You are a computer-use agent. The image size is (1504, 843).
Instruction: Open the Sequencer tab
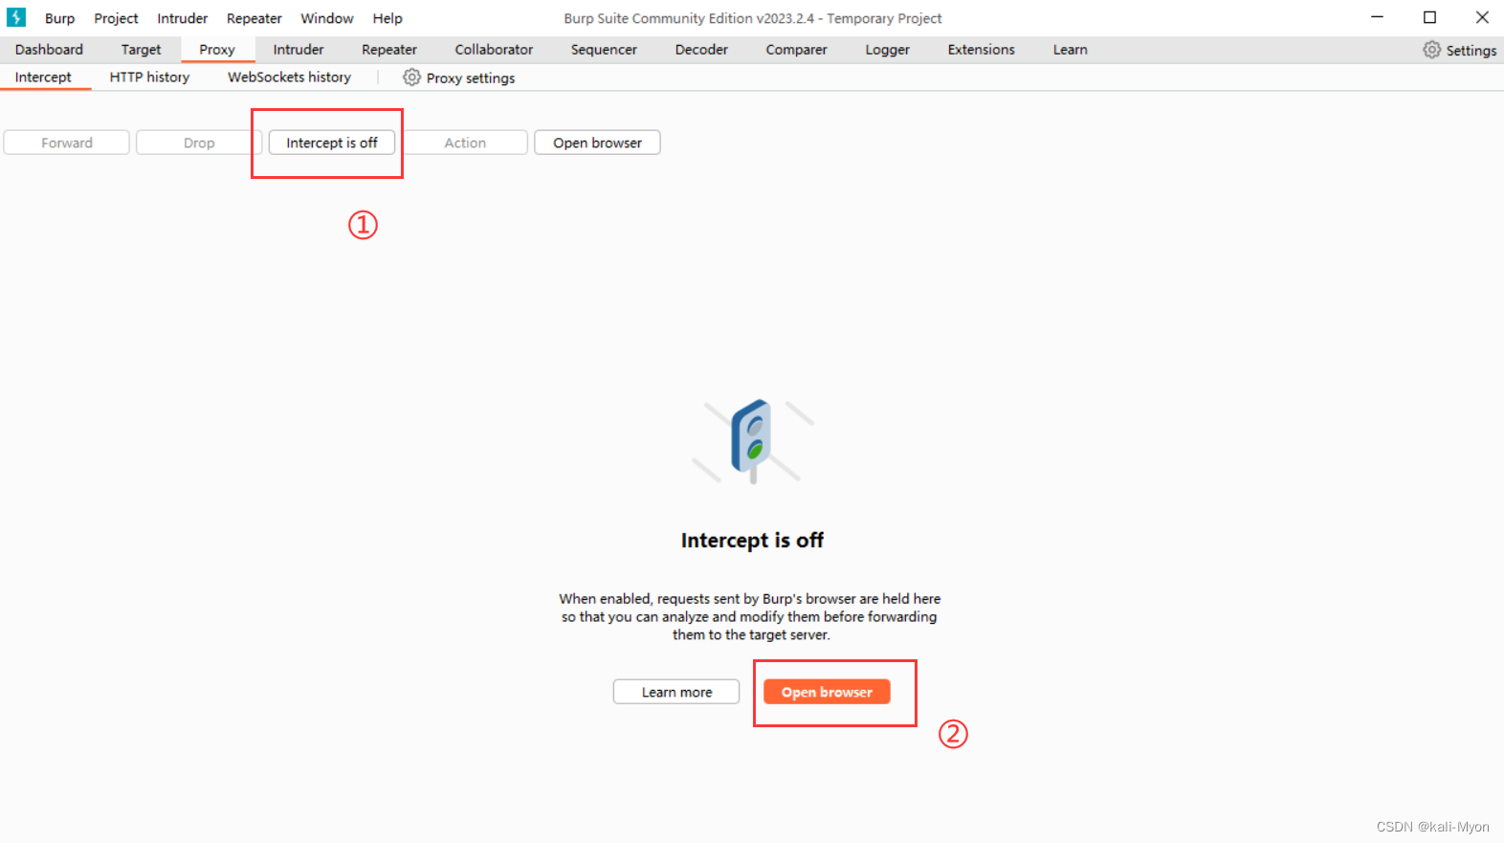coord(604,50)
